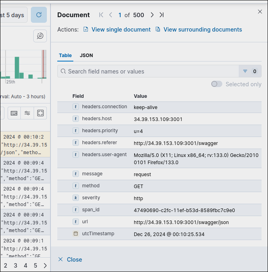
Task: Go to the previous document
Action: tap(111, 15)
